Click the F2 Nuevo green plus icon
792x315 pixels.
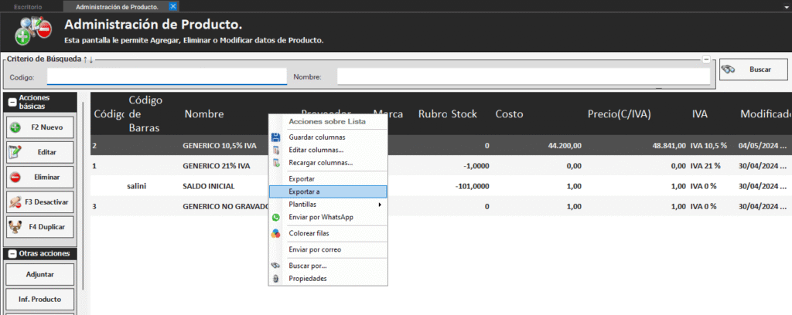point(15,127)
